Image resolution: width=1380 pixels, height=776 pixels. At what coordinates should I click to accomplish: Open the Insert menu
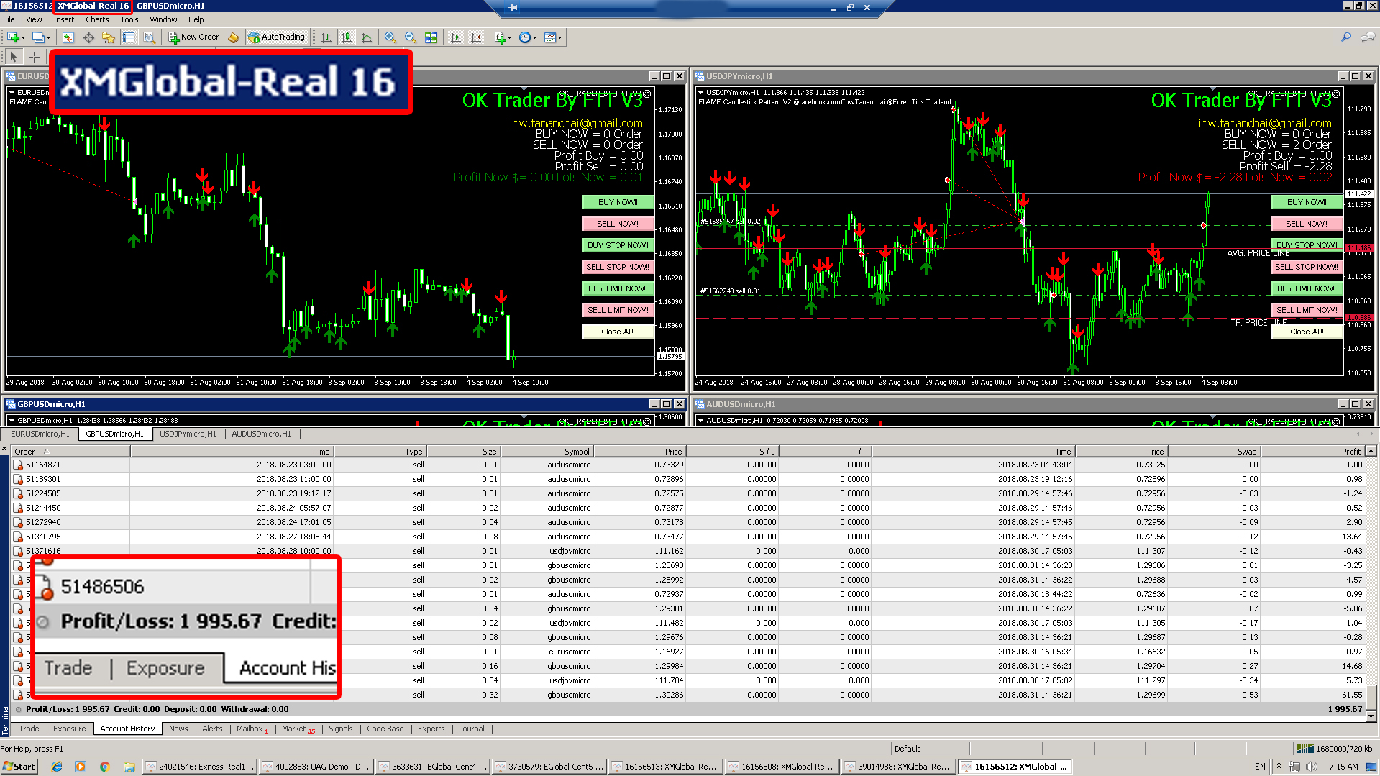[x=63, y=19]
